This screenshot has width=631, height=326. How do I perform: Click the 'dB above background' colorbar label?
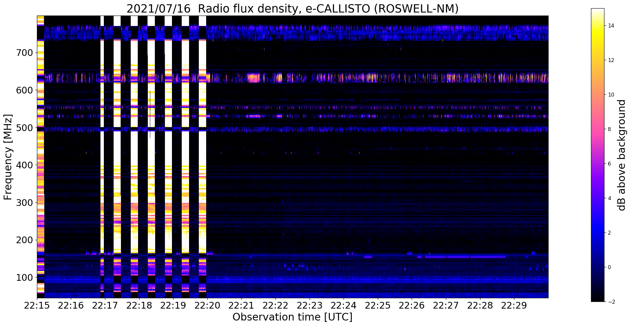[622, 155]
